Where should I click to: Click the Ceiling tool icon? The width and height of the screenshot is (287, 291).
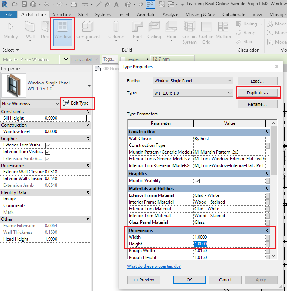coord(154,27)
